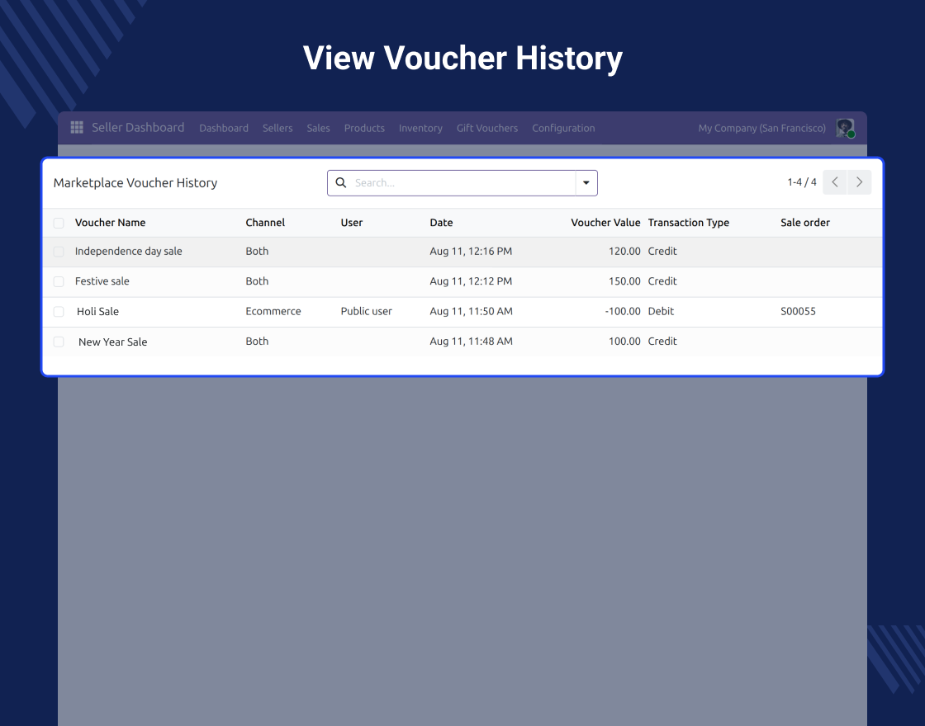This screenshot has width=925, height=726.
Task: Toggle the select-all header checkbox
Action: click(x=59, y=223)
